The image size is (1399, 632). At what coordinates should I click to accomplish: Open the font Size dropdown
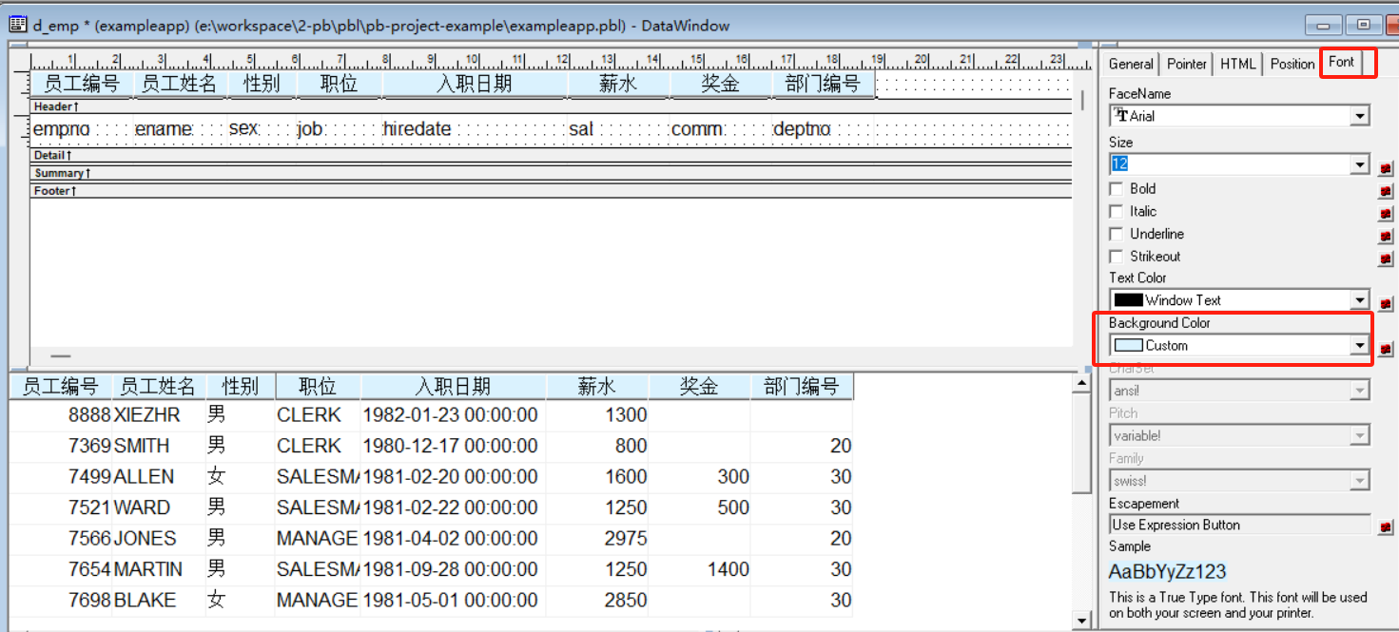tap(1360, 165)
